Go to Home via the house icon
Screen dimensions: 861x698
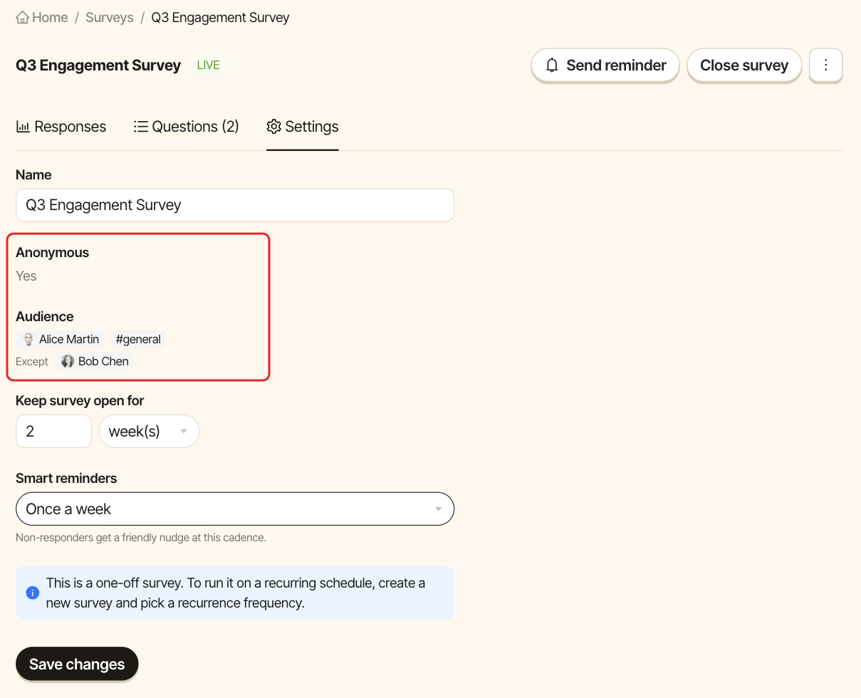click(x=23, y=17)
